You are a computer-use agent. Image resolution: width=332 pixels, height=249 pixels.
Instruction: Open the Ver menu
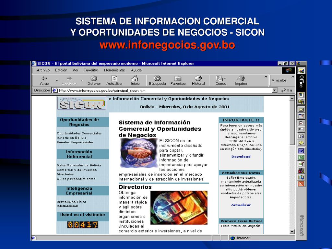[75, 70]
